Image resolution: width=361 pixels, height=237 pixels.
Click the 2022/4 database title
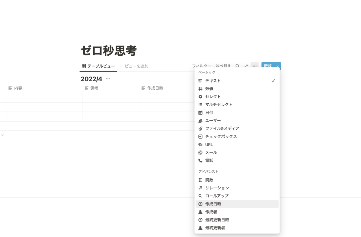[x=91, y=79]
